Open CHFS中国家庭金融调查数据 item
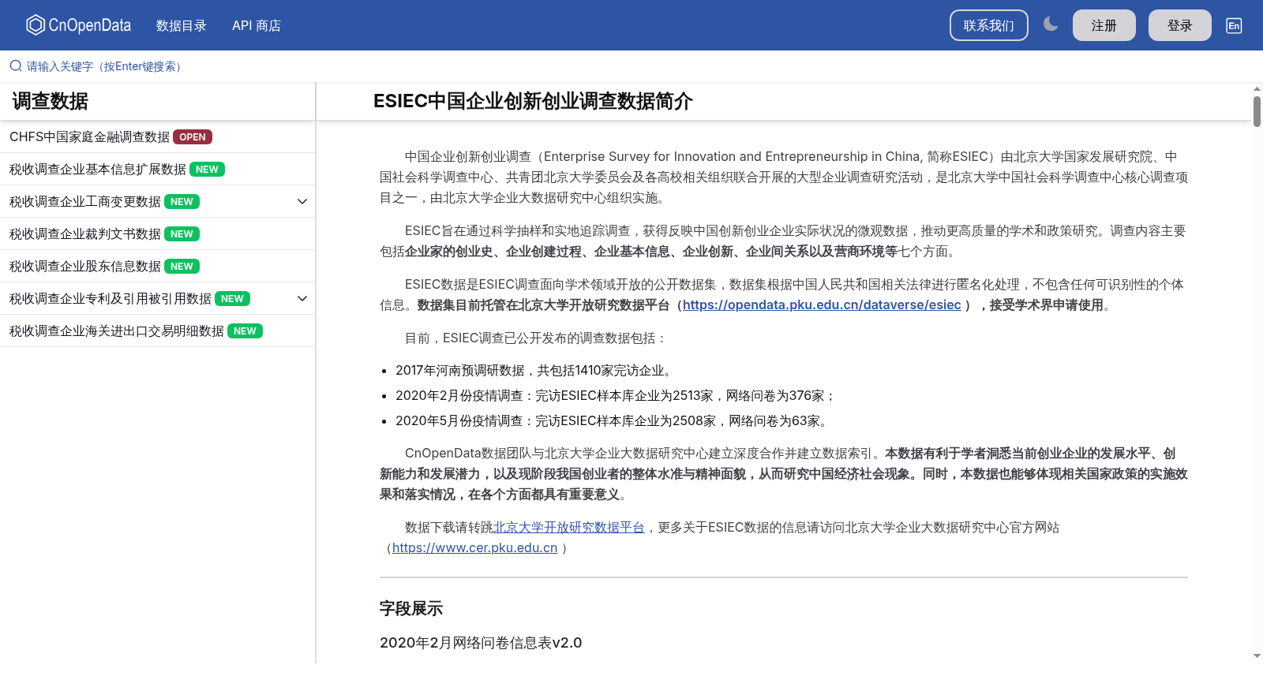 pyautogui.click(x=157, y=136)
